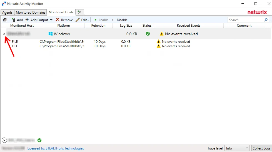
Task: Switch to the Monitored Domains tab
Action: [x=31, y=13]
